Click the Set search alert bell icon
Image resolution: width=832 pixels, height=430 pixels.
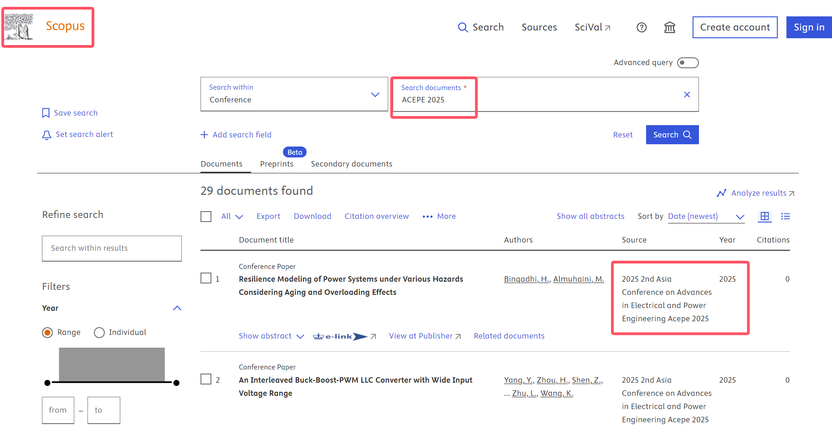(x=46, y=135)
